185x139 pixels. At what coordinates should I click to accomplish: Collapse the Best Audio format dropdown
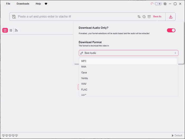[128, 53]
